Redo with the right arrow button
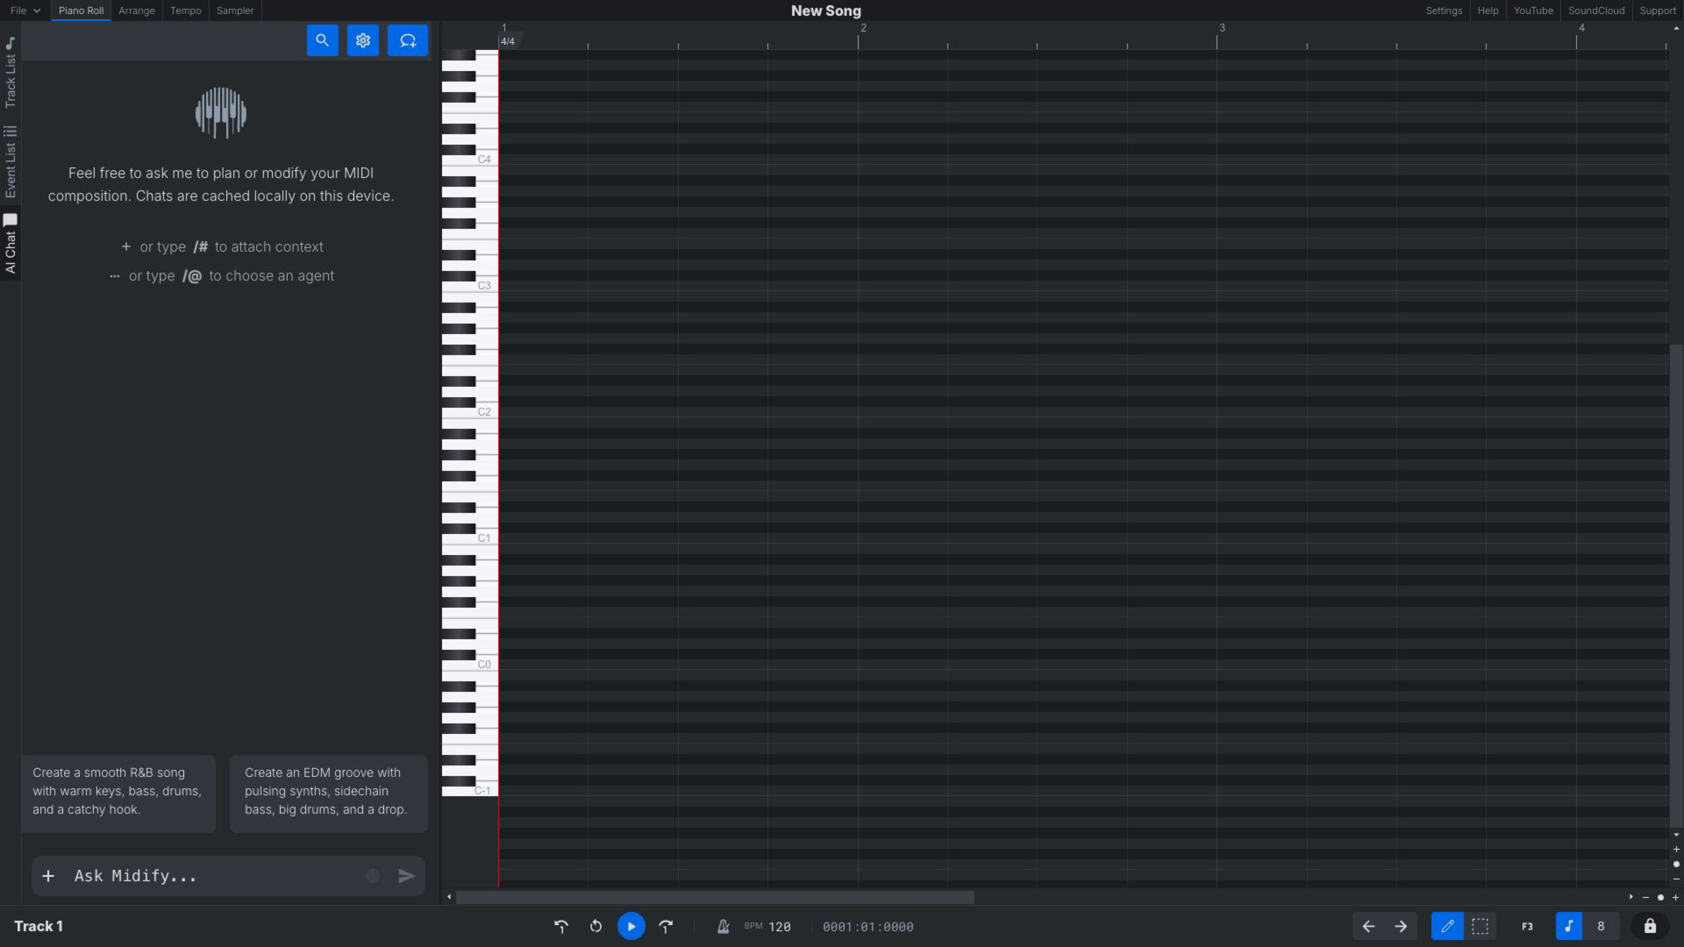The width and height of the screenshot is (1684, 947). (x=1400, y=926)
